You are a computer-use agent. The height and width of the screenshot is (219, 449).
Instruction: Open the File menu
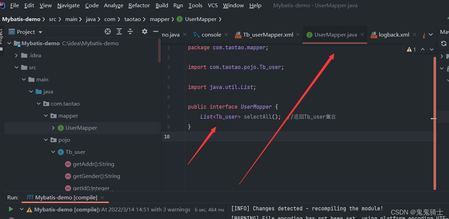pyautogui.click(x=15, y=6)
